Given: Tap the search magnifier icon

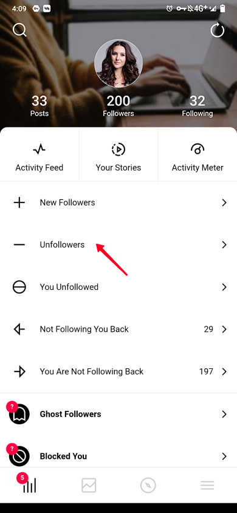Looking at the screenshot, I should [x=19, y=30].
